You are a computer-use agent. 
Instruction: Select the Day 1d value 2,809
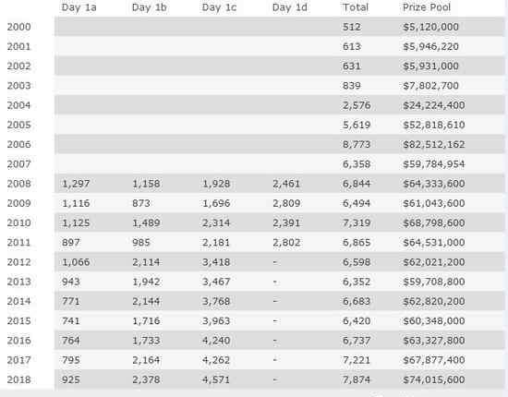click(x=286, y=203)
